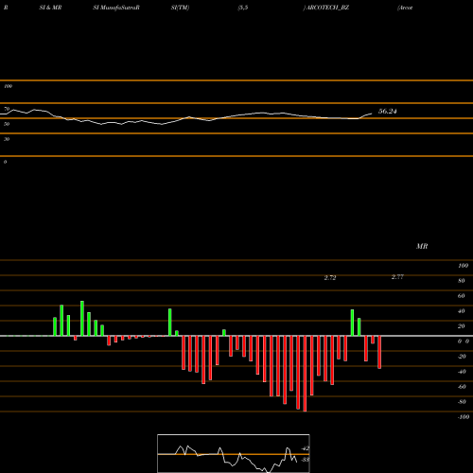The width and height of the screenshot is (473, 473).
Task: Click the tallest green MR histogram bar
Action: (82, 319)
